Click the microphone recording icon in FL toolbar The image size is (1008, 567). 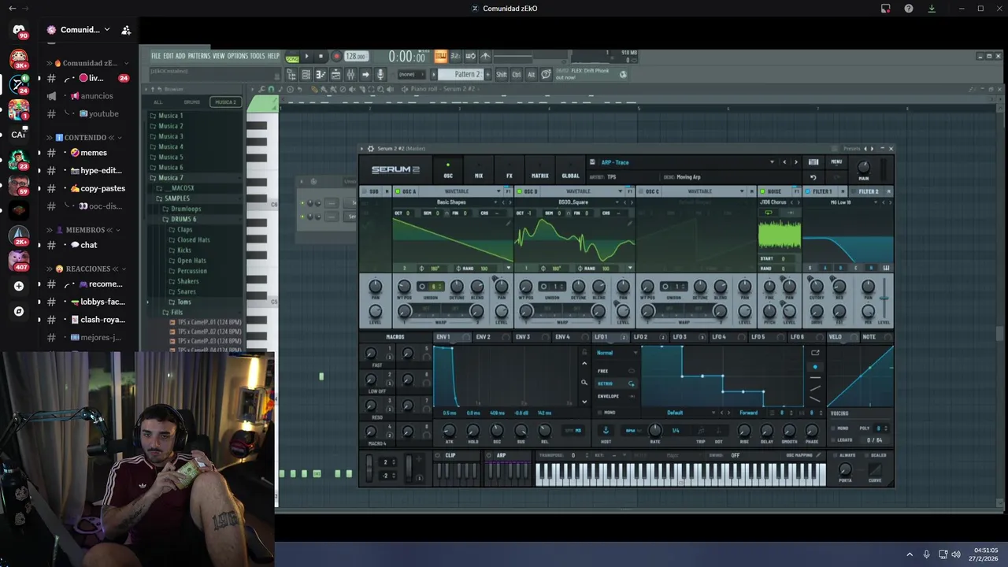[x=380, y=74]
